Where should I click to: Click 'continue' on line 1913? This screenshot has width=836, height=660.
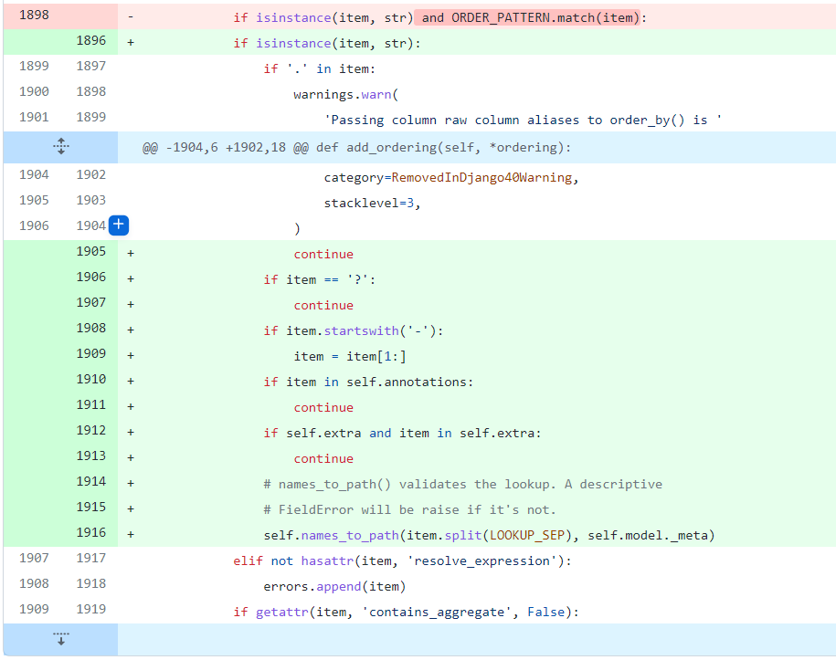[323, 458]
